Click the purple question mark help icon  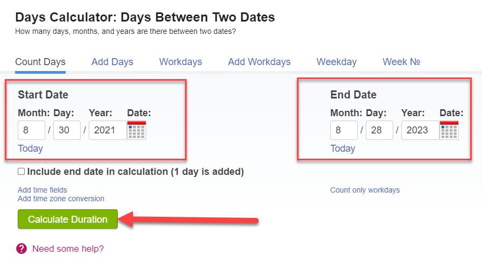coord(22,249)
